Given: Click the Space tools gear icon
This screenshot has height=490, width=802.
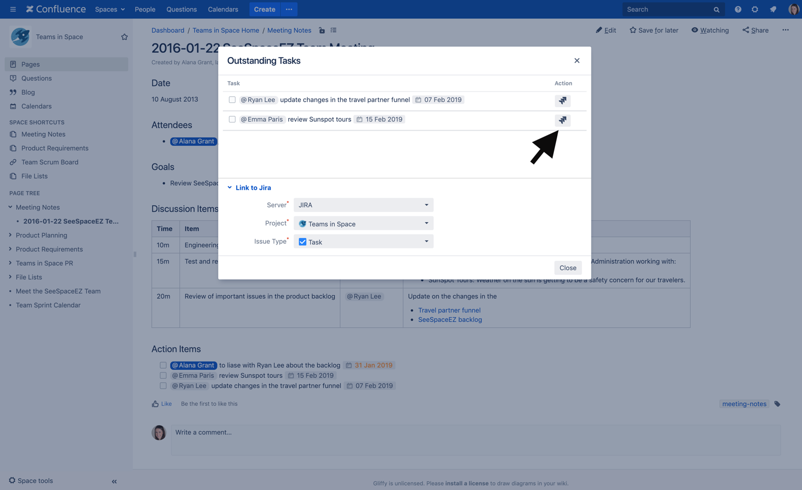Looking at the screenshot, I should [x=12, y=481].
